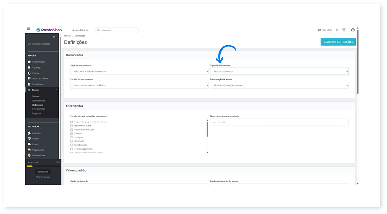The image size is (387, 214).
Task: Click the 'Guardar alterações' button
Action: (x=338, y=42)
